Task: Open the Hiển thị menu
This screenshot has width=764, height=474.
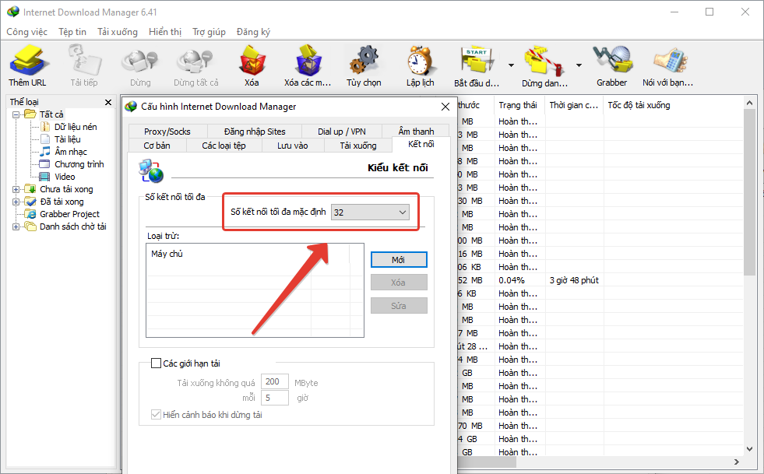Action: 165,32
